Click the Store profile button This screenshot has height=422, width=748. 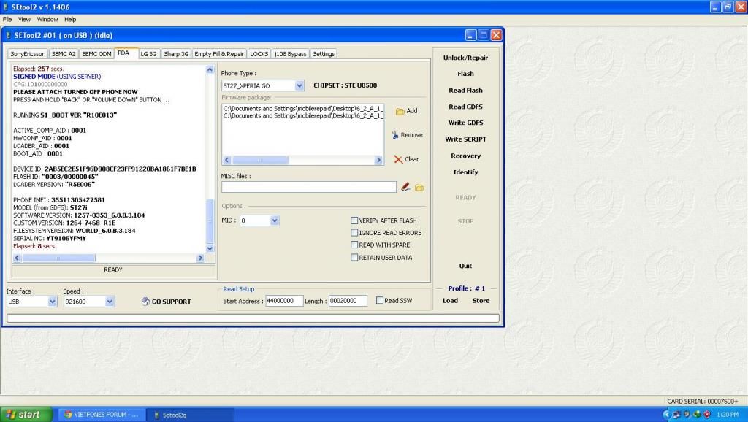coord(481,300)
